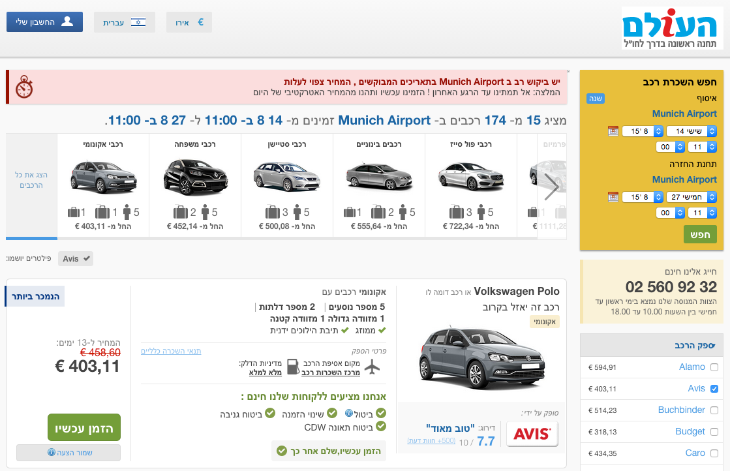Image resolution: width=730 pixels, height=471 pixels.
Task: Open the Euro currency selector
Action: tap(189, 22)
